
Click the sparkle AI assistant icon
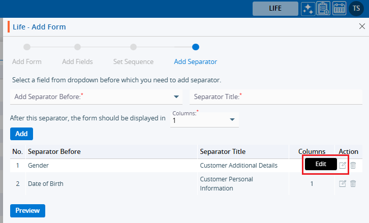click(307, 9)
